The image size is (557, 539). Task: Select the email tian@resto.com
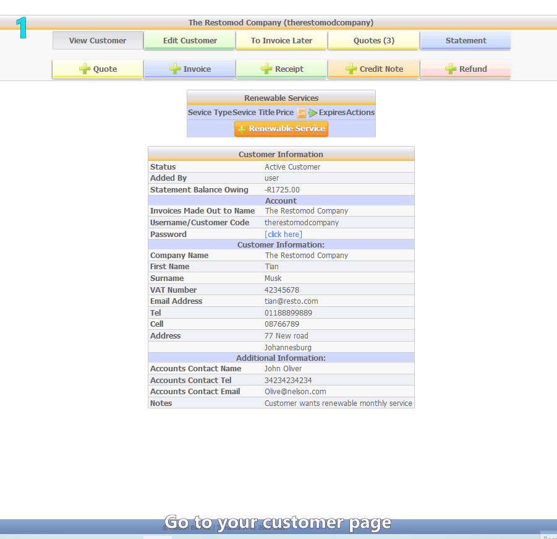tap(291, 301)
